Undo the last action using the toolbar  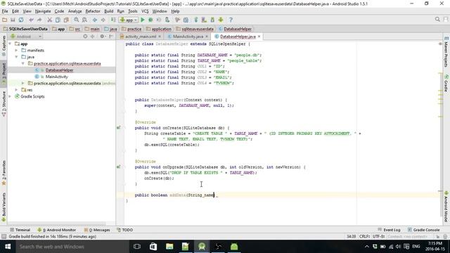coord(31,20)
